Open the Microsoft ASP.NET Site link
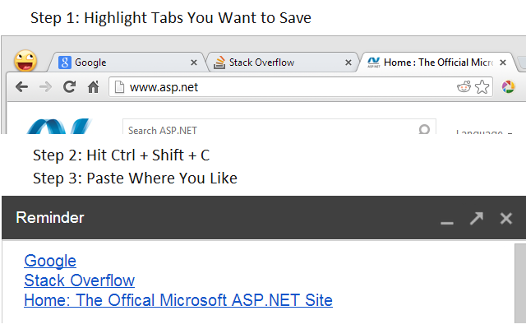The width and height of the screenshot is (526, 329). tap(178, 300)
